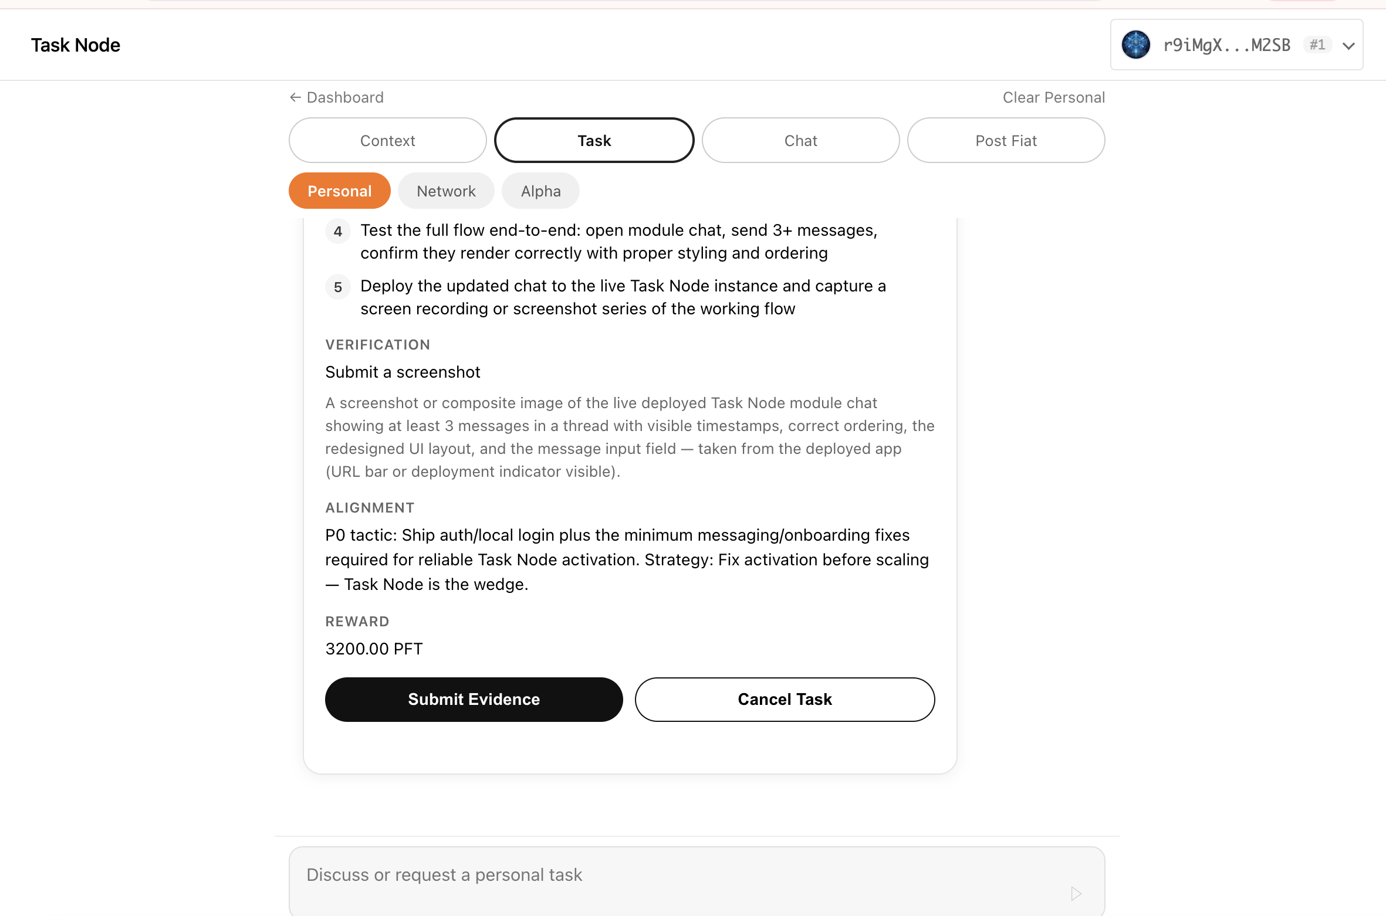Click the back arrow beside Dashboard
Image resolution: width=1386 pixels, height=916 pixels.
pyautogui.click(x=295, y=97)
